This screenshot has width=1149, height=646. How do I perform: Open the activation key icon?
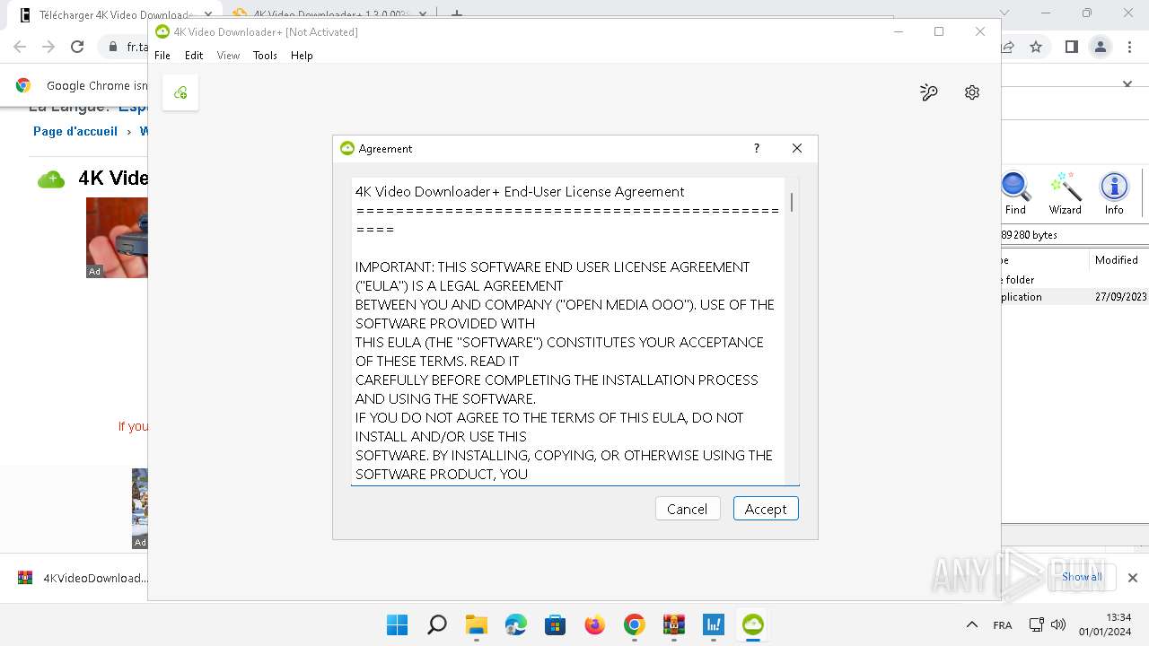click(x=929, y=92)
